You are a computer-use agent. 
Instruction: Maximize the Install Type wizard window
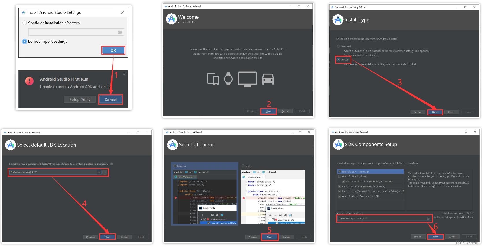coord(466,7)
